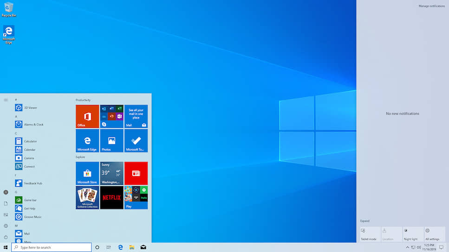Image resolution: width=449 pixels, height=252 pixels.
Task: Toggle Night light quick action
Action: click(413, 234)
